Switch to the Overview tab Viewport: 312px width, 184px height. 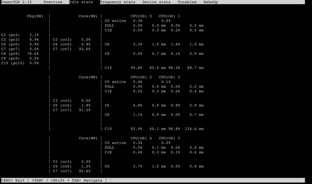53,2
